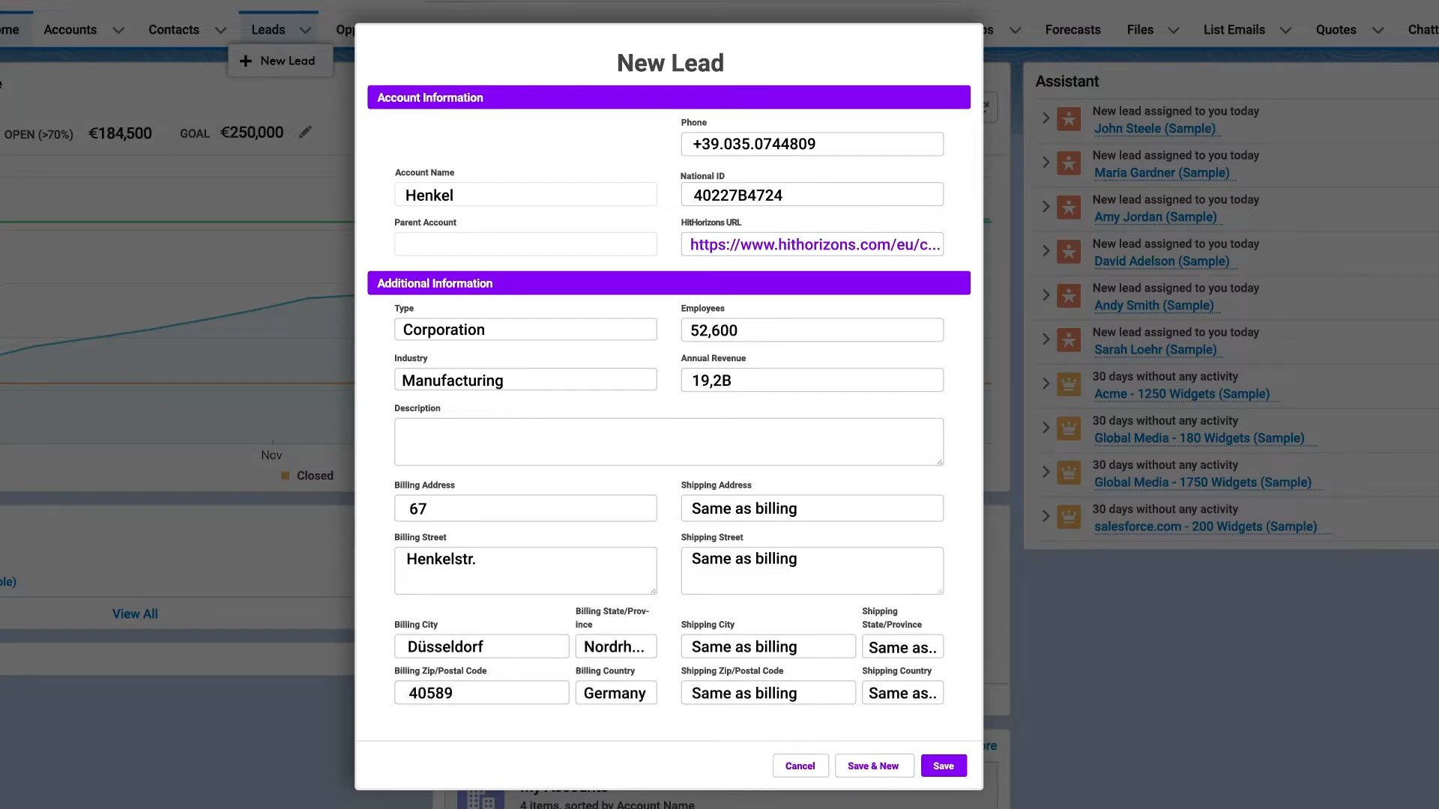The image size is (1439, 809).
Task: Switch to the Accounts tab
Action: [70, 30]
